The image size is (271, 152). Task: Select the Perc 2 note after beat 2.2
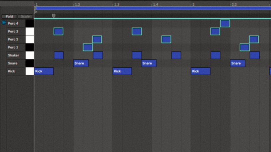tap(254, 39)
